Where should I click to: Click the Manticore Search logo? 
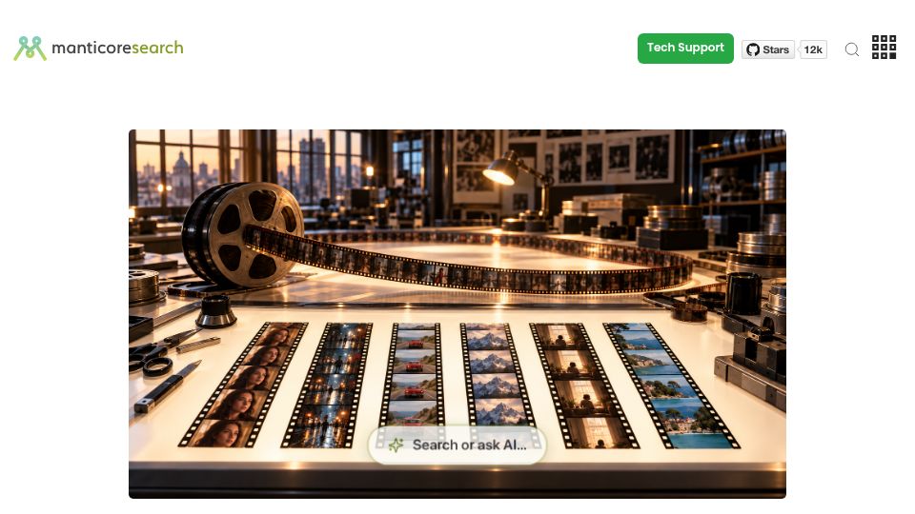98,49
